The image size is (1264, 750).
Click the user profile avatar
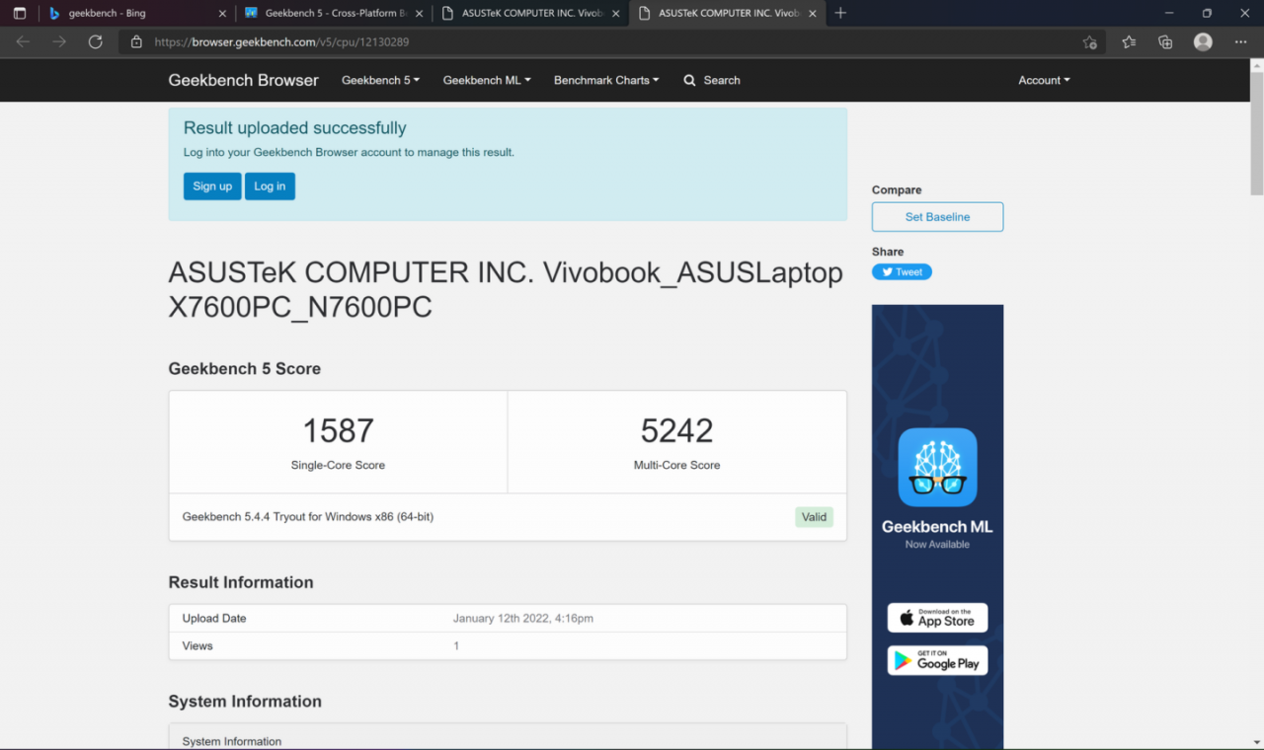(x=1203, y=42)
